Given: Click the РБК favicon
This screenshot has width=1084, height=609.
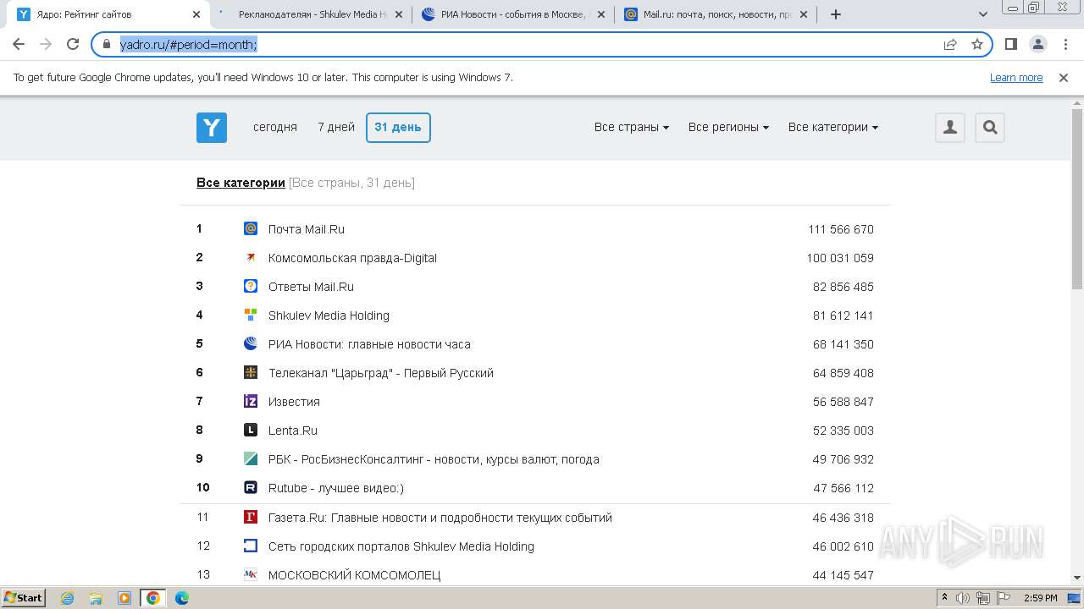Looking at the screenshot, I should (x=251, y=458).
